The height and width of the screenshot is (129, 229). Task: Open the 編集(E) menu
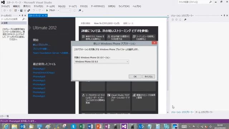click(16, 6)
